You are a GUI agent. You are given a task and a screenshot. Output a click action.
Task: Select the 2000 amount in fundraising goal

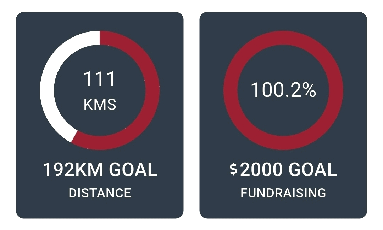pyautogui.click(x=261, y=170)
